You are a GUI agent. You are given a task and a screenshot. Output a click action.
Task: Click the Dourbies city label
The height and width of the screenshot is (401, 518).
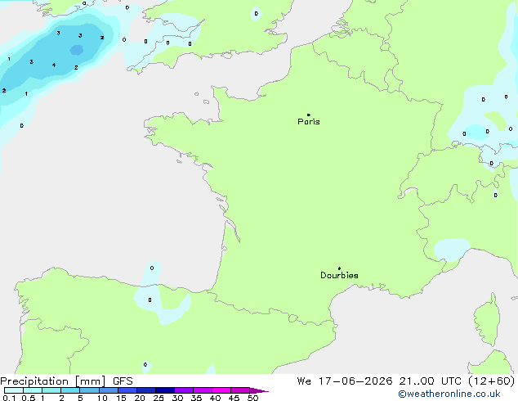[x=339, y=275]
